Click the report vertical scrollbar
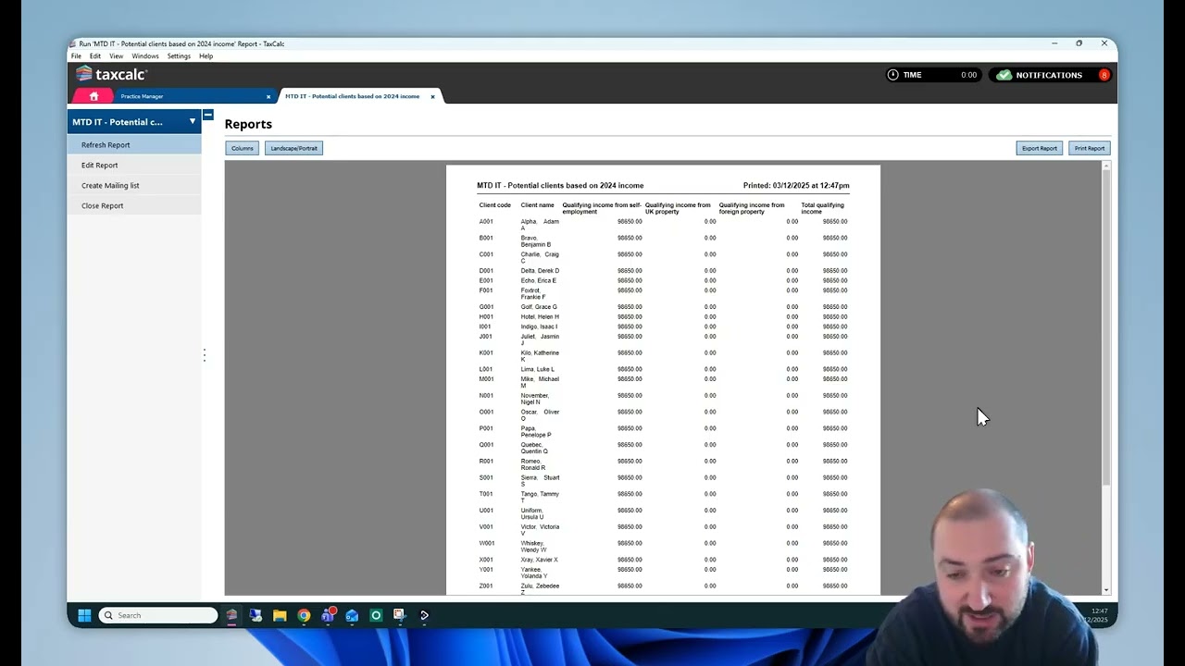1185x666 pixels. point(1105,328)
